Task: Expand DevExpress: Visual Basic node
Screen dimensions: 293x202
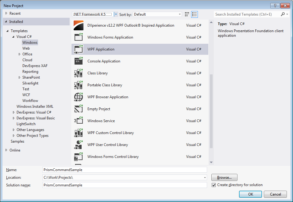Action: pos(13,118)
